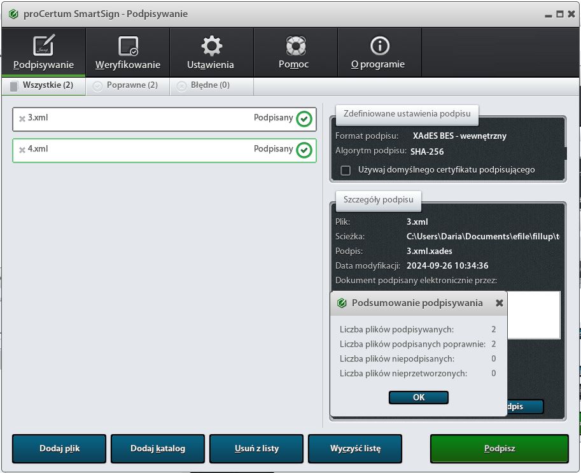Close the Podsumowanie podpisywania dialog
This screenshot has height=473, width=581.
click(499, 303)
